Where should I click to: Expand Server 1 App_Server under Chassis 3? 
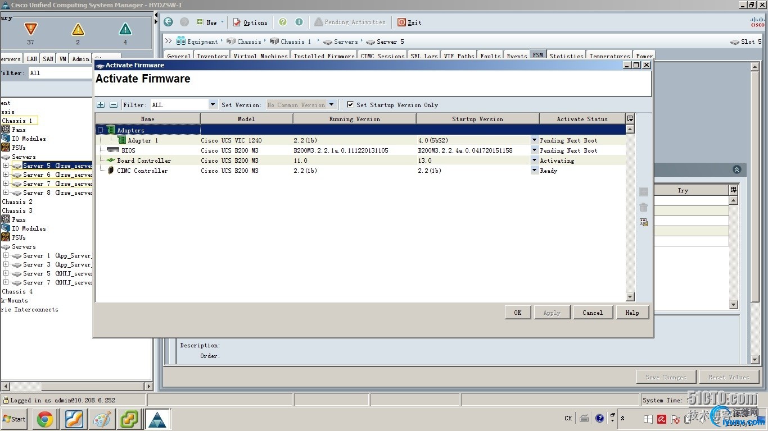6,255
